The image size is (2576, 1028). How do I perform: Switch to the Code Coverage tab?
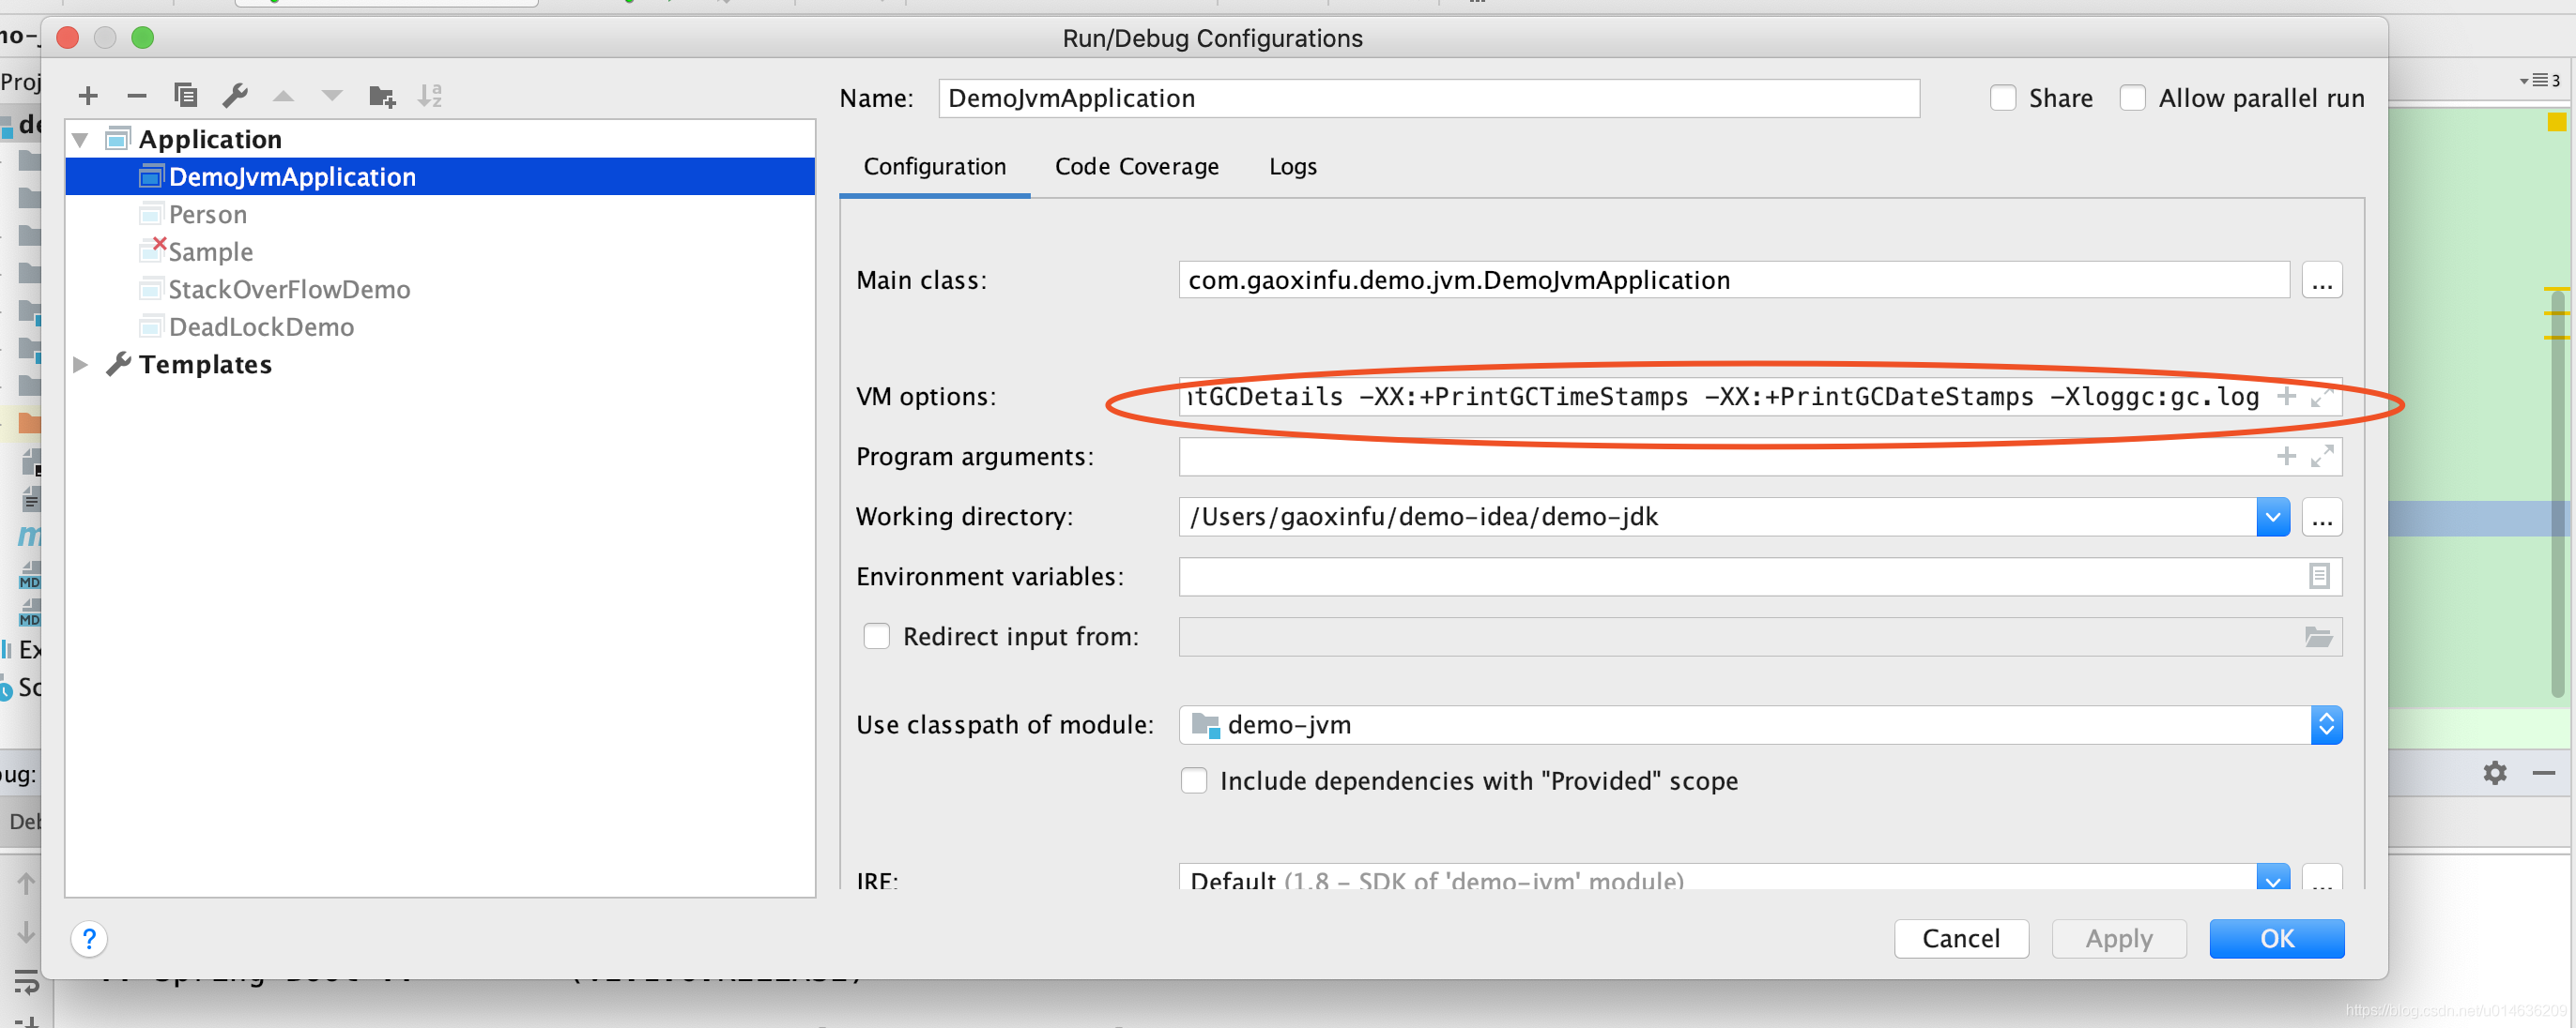coord(1135,166)
